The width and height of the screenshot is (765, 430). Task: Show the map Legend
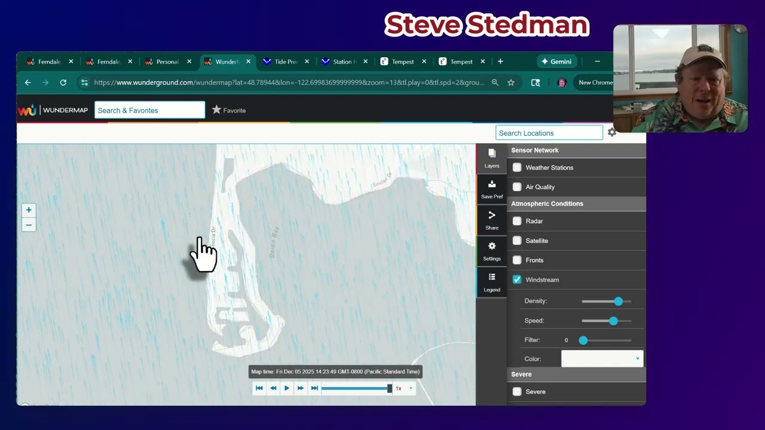click(492, 282)
